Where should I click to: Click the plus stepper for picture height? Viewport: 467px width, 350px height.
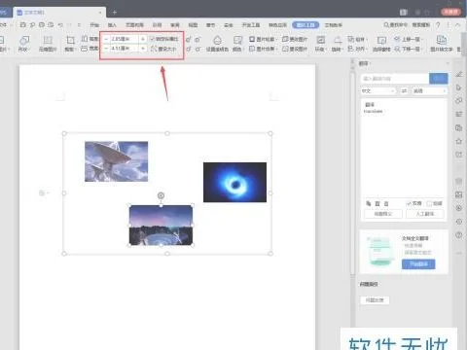[x=143, y=39]
